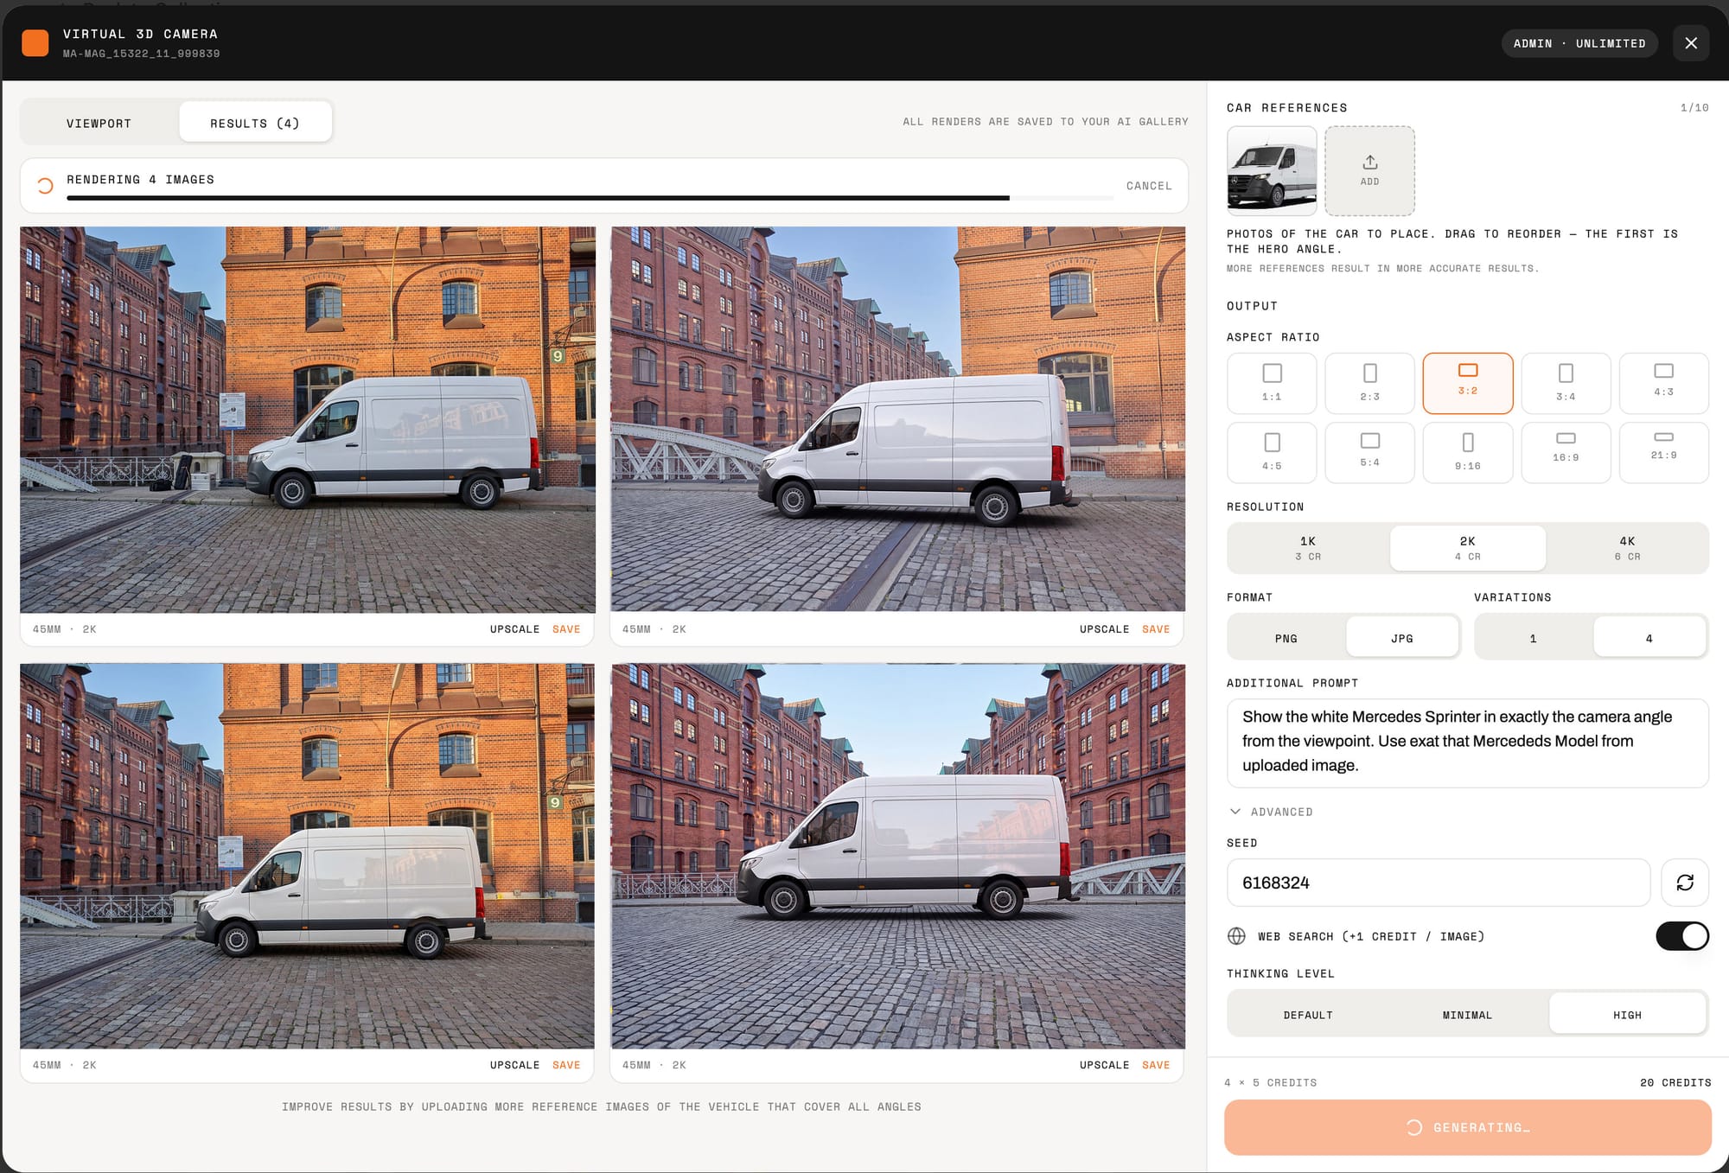Viewport: 1729px width, 1173px height.
Task: Switch to the Viewport tab
Action: coord(99,123)
